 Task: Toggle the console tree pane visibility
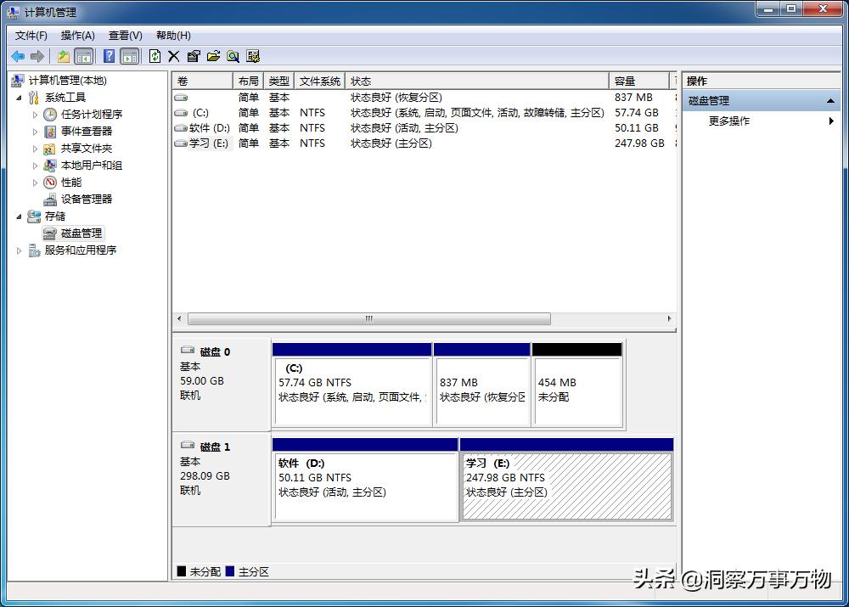85,56
